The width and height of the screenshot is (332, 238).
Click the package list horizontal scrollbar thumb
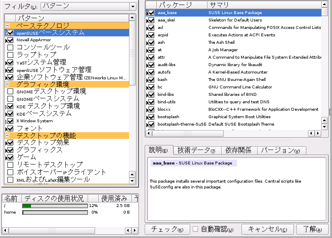188,133
